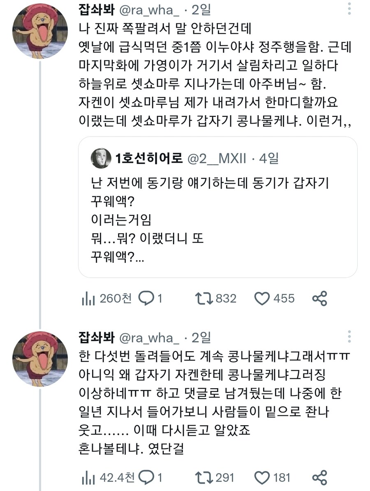Like the first tweet with 455 likes
The height and width of the screenshot is (491, 370).
coord(262,299)
